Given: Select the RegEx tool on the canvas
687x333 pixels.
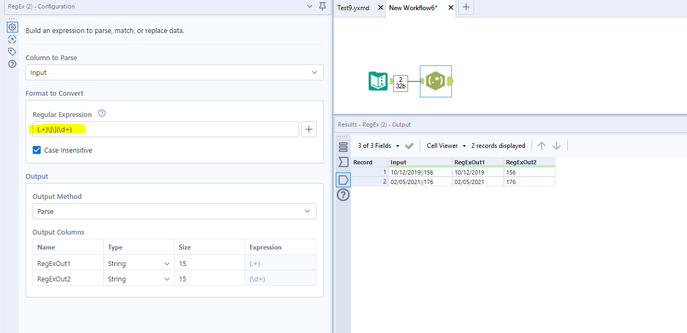Looking at the screenshot, I should point(435,81).
